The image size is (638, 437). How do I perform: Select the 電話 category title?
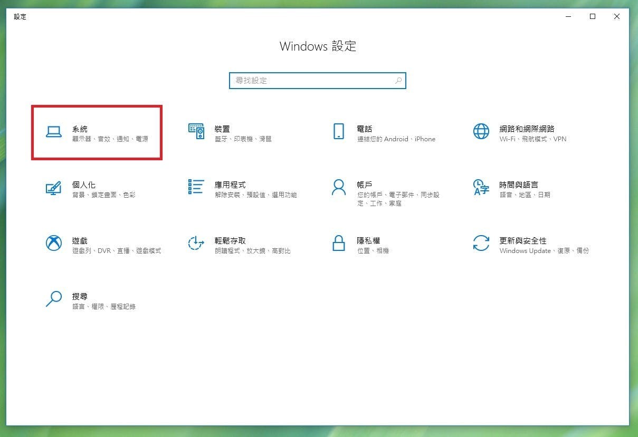click(x=365, y=129)
